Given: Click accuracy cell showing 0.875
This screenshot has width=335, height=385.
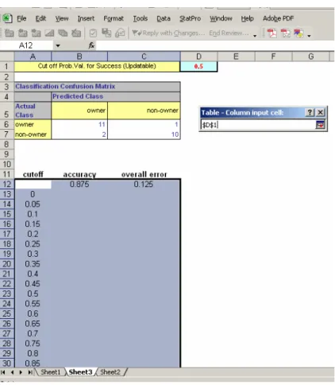Looking at the screenshot, I should click(79, 184).
